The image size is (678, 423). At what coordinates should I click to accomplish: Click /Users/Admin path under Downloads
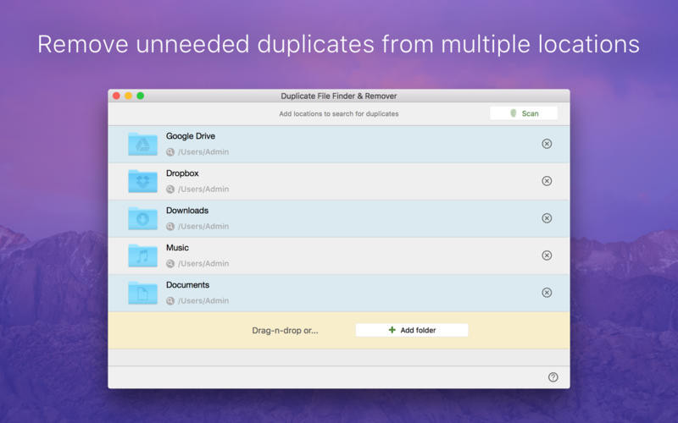(203, 226)
